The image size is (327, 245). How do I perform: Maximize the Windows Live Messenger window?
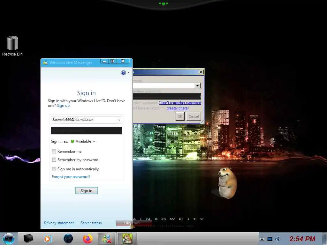(112, 61)
